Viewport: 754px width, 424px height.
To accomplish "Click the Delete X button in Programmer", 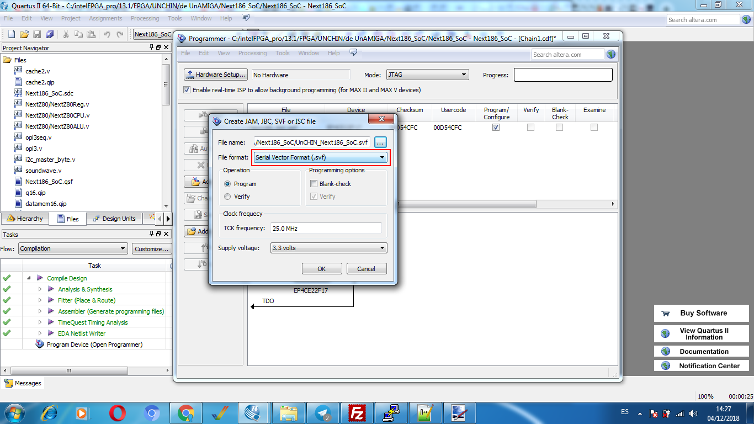I will coord(197,165).
